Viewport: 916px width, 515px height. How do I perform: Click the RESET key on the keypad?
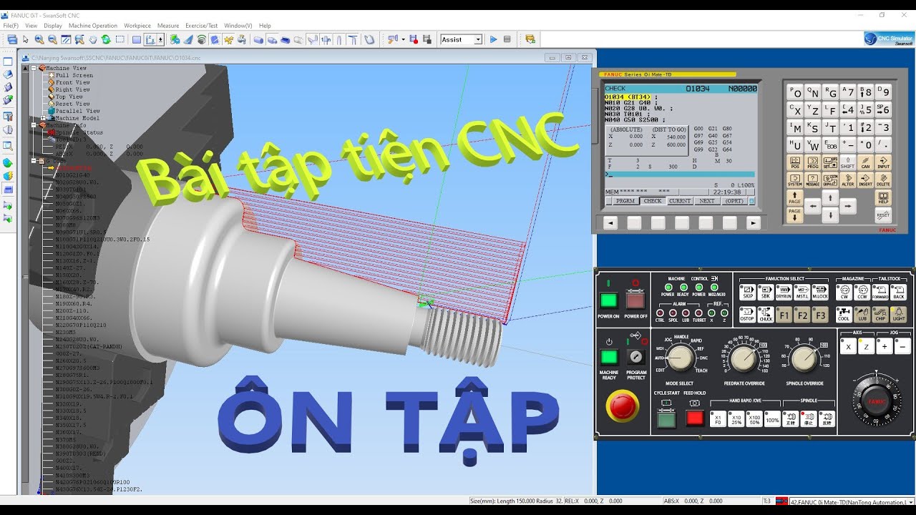[x=884, y=215]
